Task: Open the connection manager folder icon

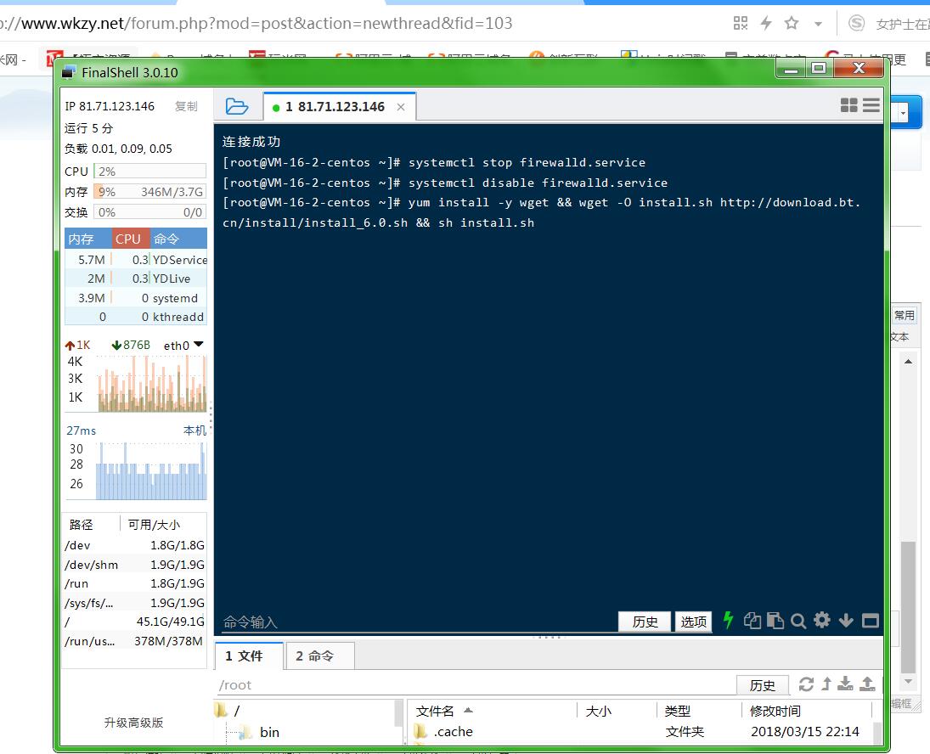Action: [x=237, y=106]
